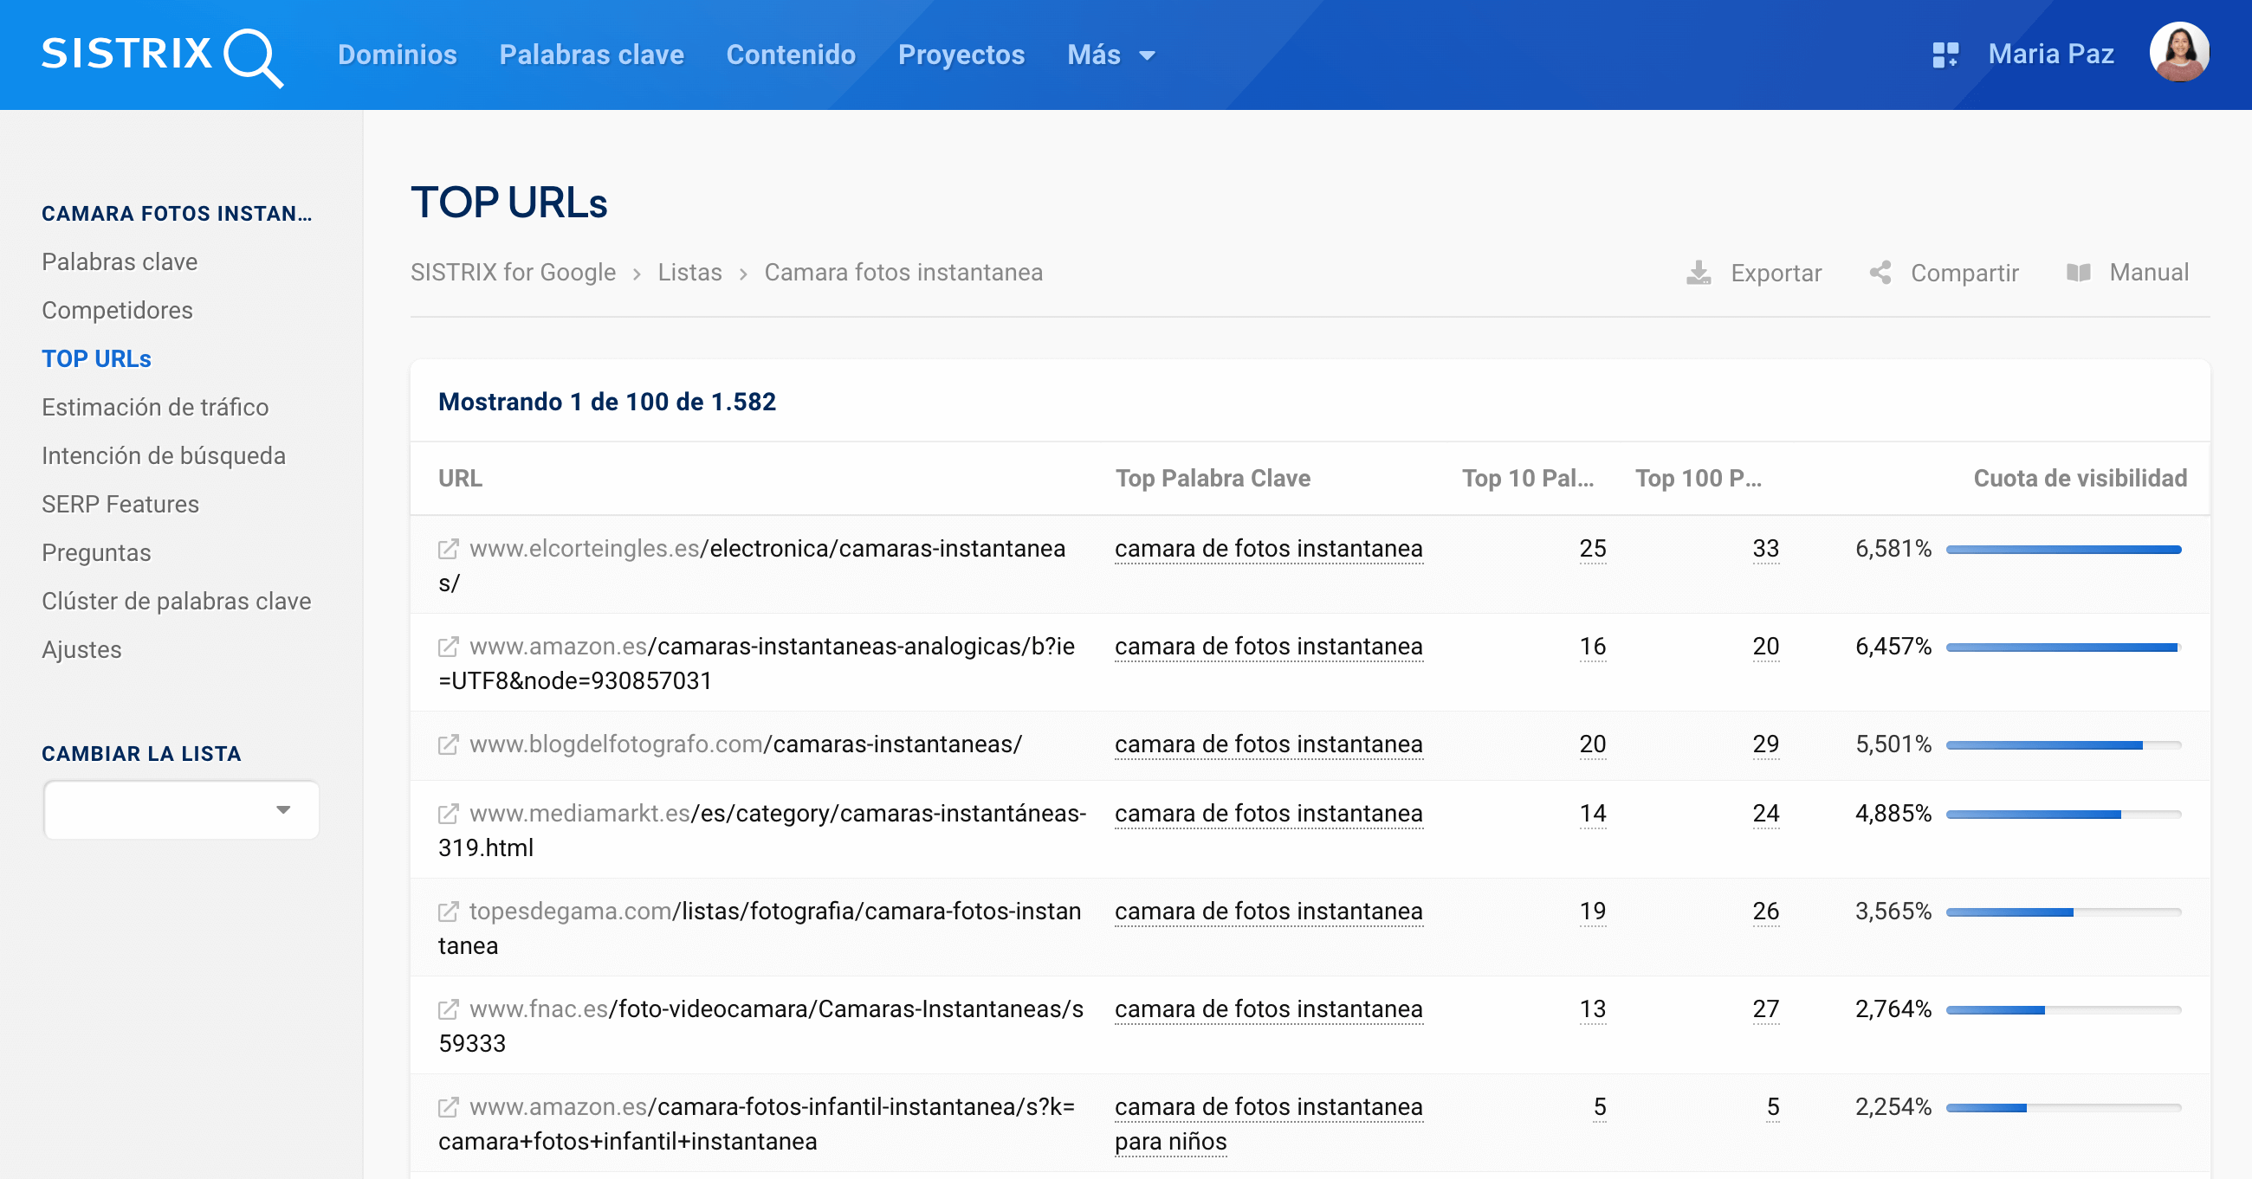Click Top 100 value 24
The height and width of the screenshot is (1179, 2252).
tap(1765, 814)
